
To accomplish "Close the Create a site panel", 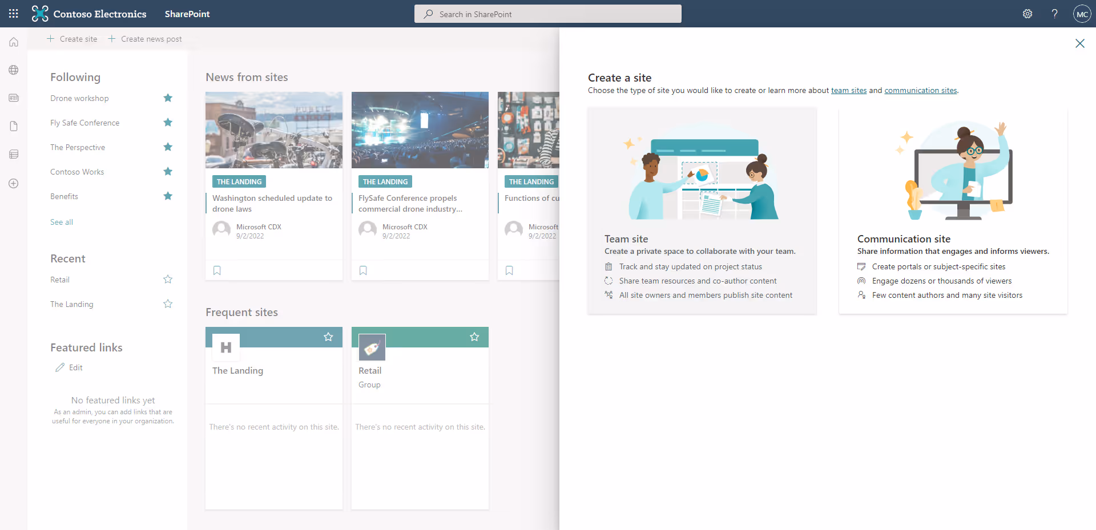I will [x=1079, y=43].
